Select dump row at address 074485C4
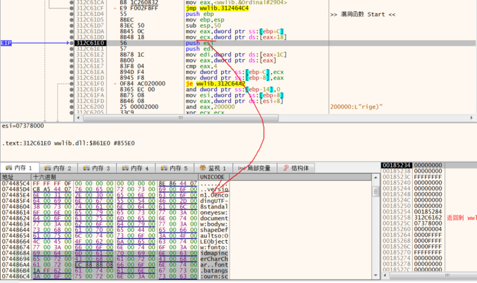Image resolution: width=477 pixels, height=283 pixels. pyautogui.click(x=15, y=190)
